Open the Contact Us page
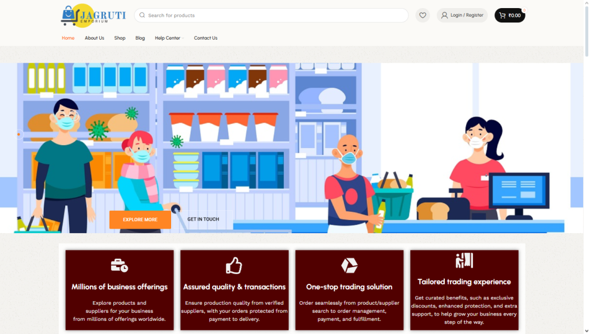The height and width of the screenshot is (334, 590). [x=206, y=38]
